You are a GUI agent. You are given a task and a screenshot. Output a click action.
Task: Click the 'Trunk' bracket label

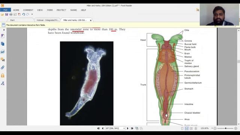[143, 85]
